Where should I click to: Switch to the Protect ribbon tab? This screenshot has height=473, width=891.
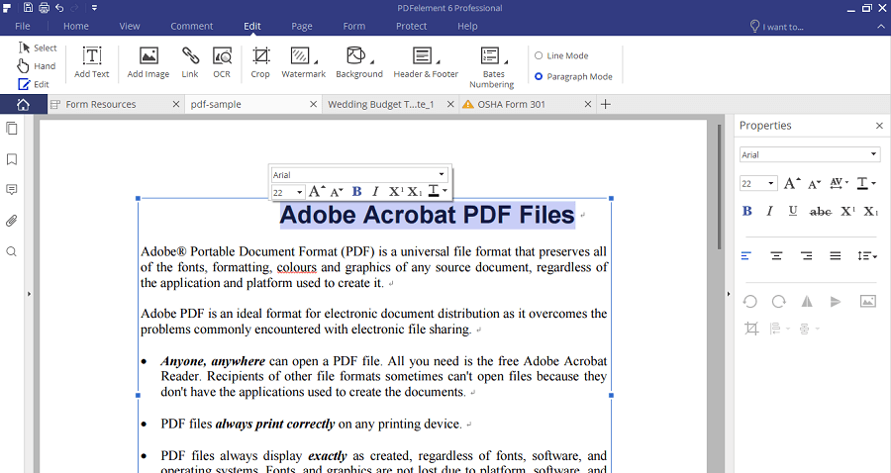pyautogui.click(x=412, y=26)
